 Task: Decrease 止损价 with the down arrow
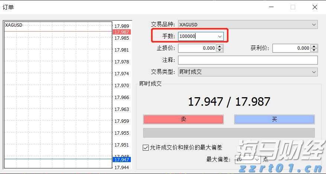click(220, 50)
